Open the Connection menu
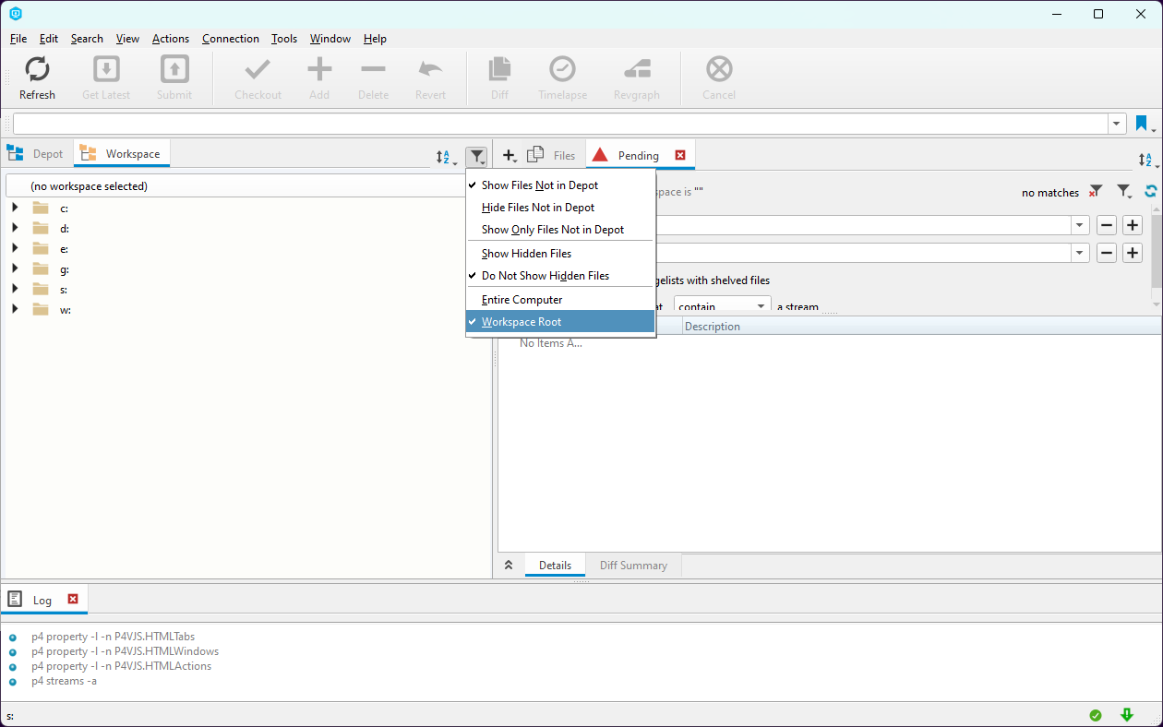Screen dimensions: 1163x727 click(231, 39)
